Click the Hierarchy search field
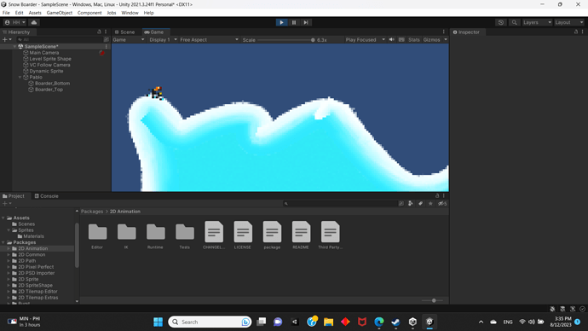 59,39
